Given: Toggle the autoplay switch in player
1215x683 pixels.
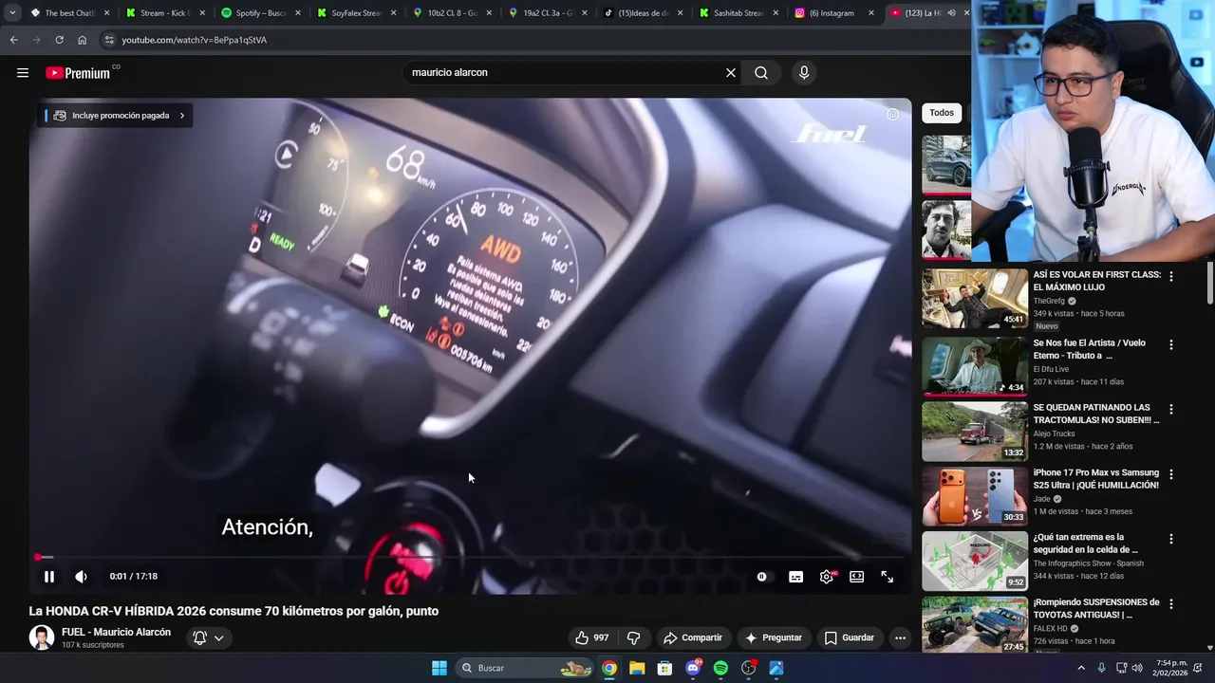Looking at the screenshot, I should coord(762,577).
